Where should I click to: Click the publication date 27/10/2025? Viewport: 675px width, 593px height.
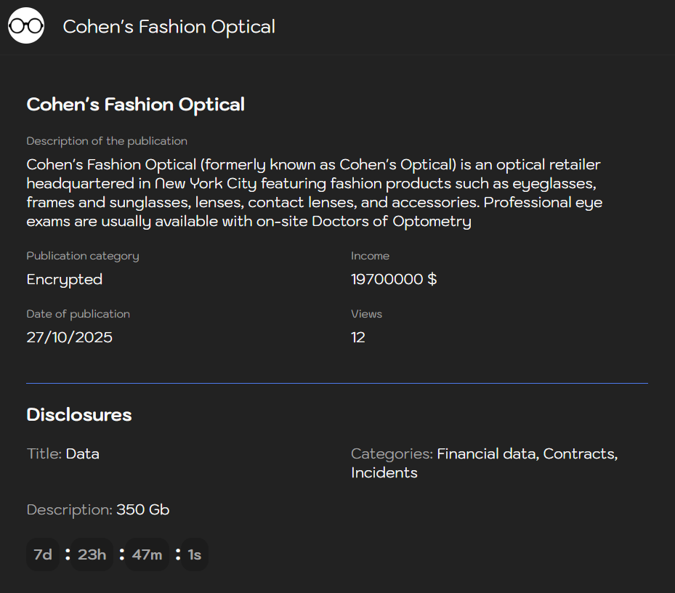pos(69,337)
